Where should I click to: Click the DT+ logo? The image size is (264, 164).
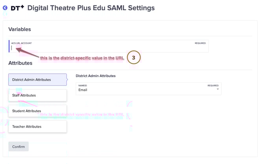coord(17,8)
